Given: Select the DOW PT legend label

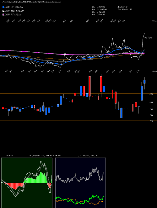Looking at the screenshot, I should click(x=13, y=15).
